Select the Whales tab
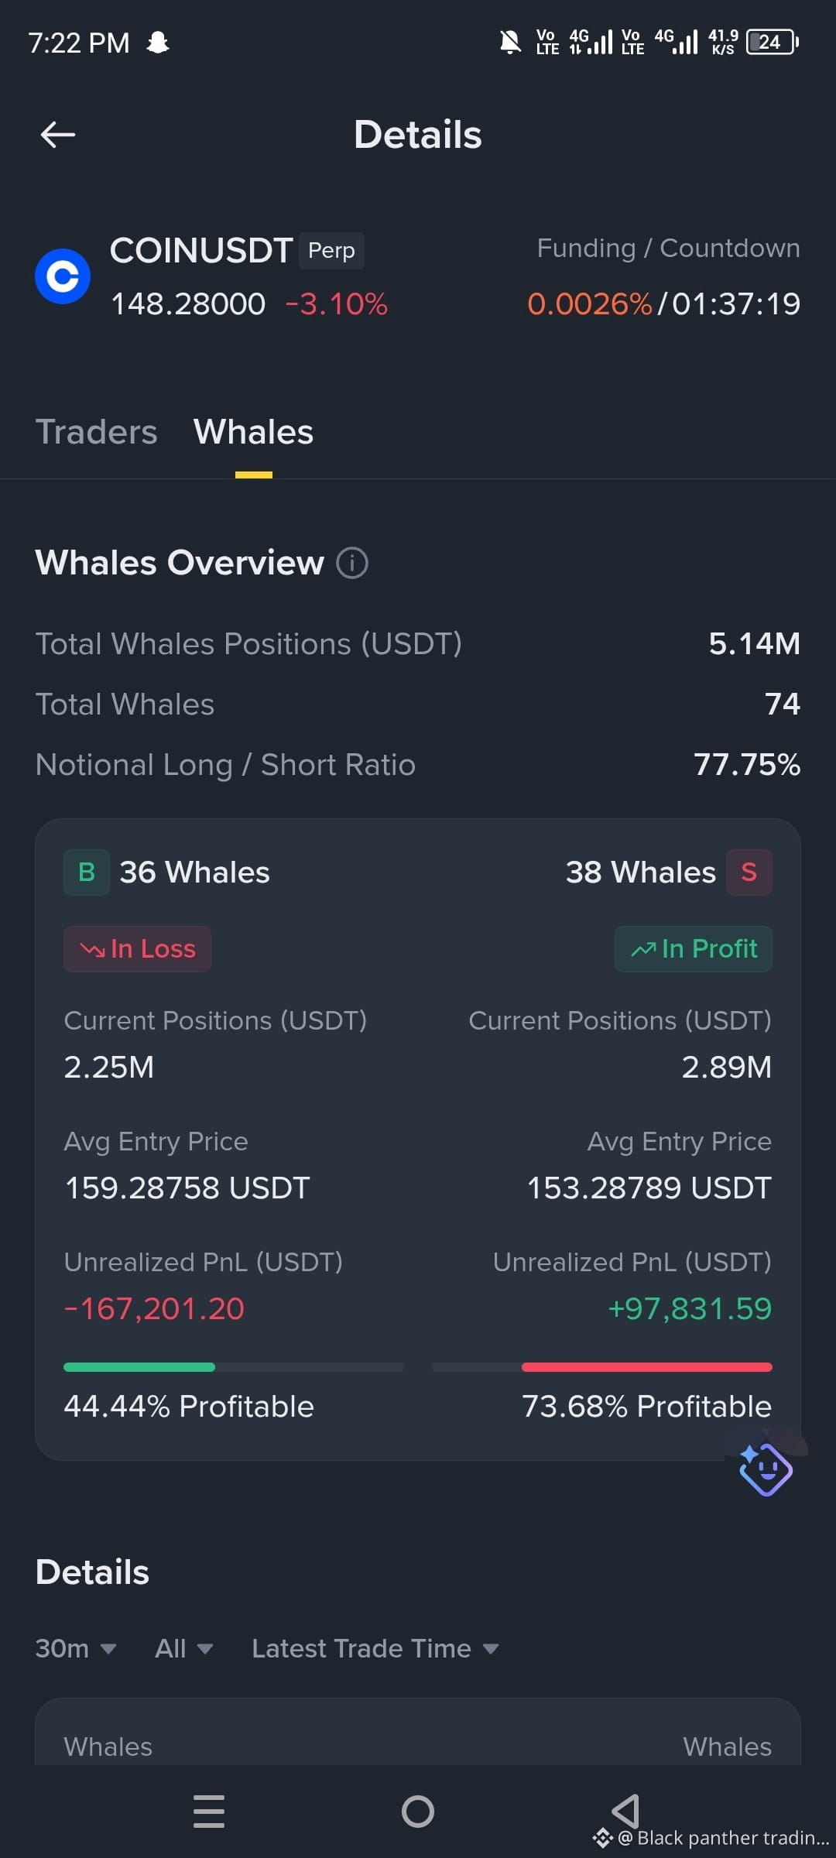 coord(254,432)
